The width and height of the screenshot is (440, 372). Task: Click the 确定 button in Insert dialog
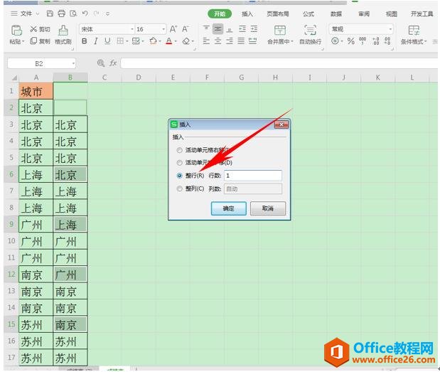coord(229,208)
